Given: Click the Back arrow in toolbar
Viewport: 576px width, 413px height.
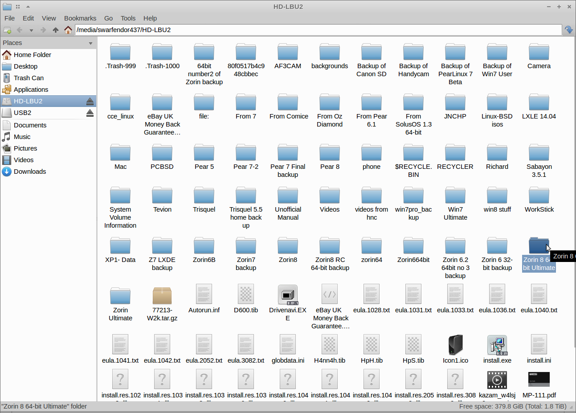Looking at the screenshot, I should click(x=19, y=30).
